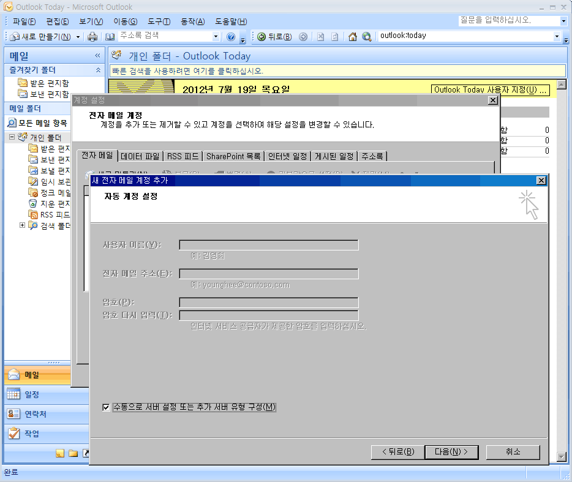Select the inbox folder icon under favorites

pos(23,83)
